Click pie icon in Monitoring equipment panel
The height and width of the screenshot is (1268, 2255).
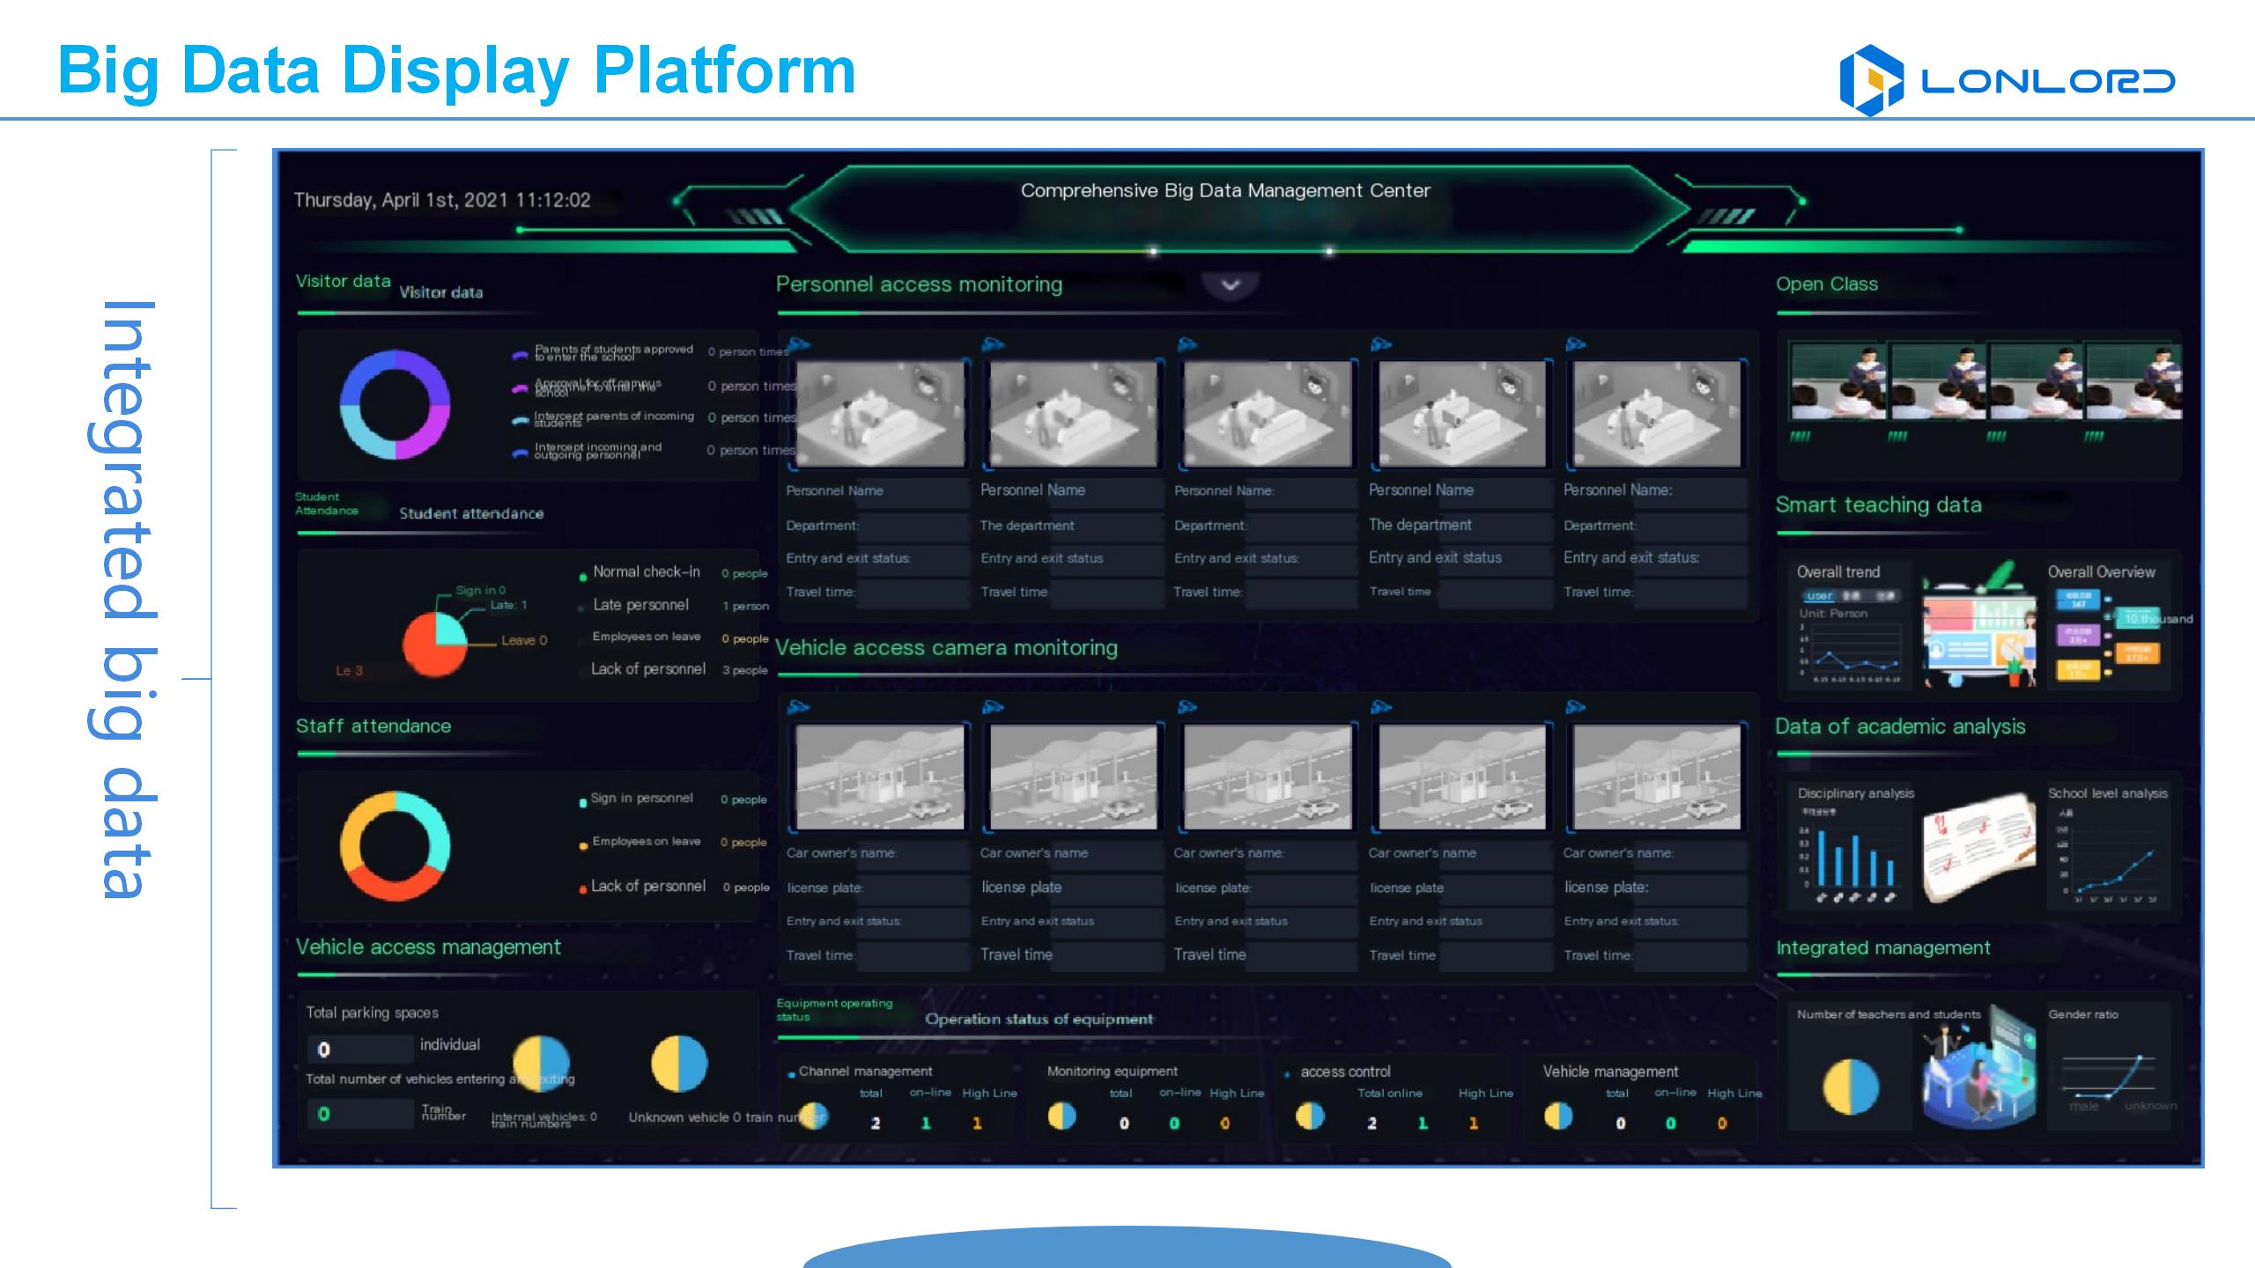click(x=1061, y=1117)
